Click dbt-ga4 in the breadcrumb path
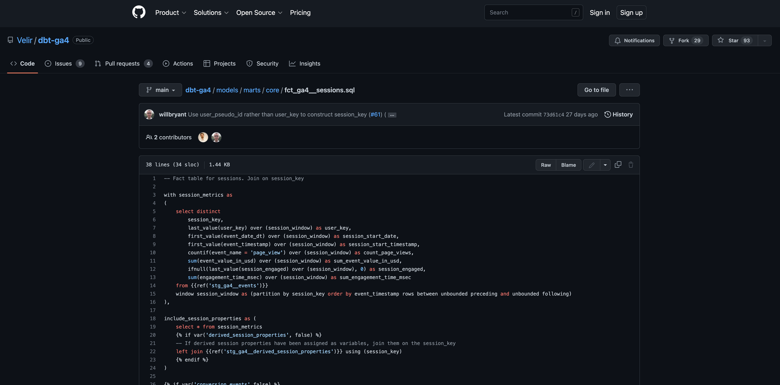 [x=198, y=90]
